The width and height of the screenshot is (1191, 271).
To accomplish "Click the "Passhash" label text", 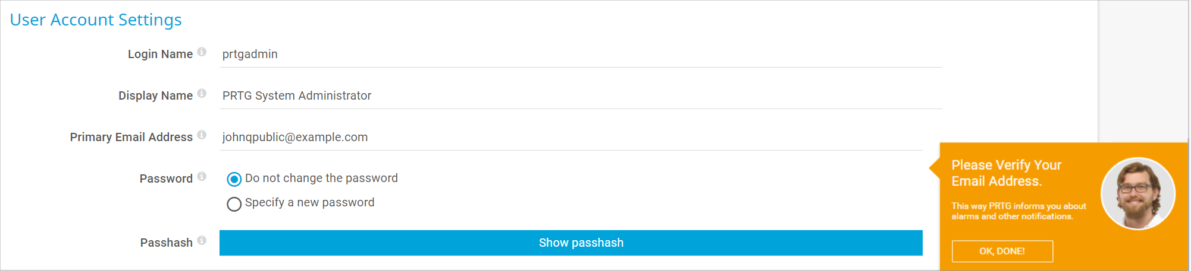I will click(x=166, y=243).
